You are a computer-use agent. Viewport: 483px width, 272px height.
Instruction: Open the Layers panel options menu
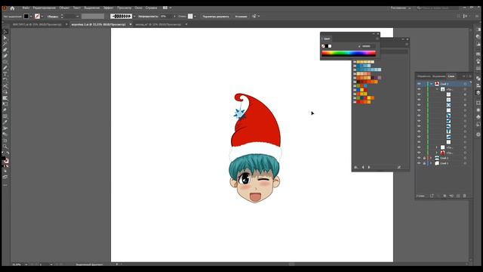[469, 76]
